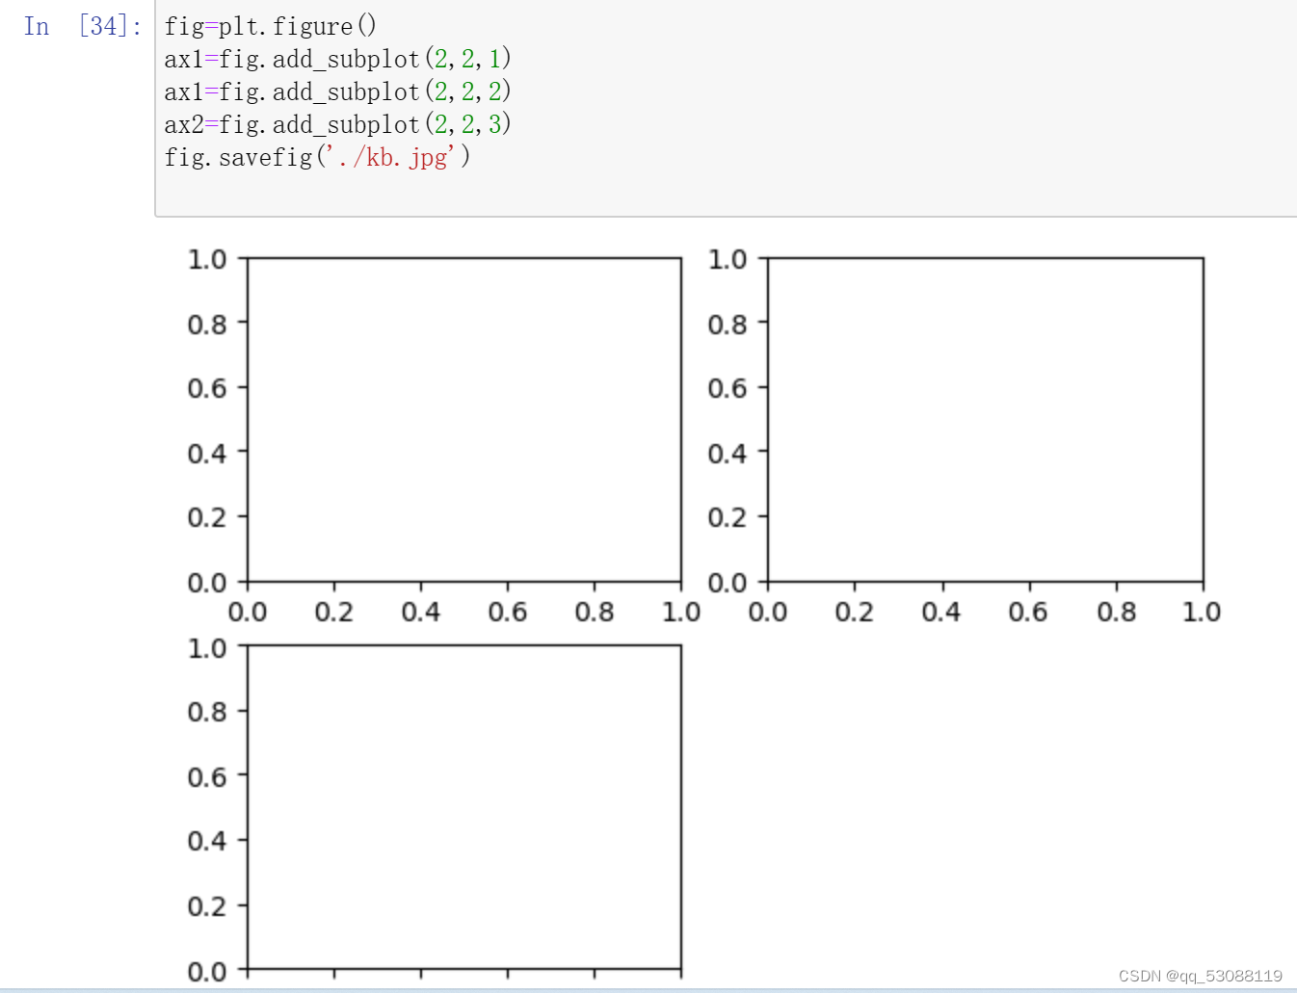Click the fig.savefig('./kb.jpg') line
Image resolution: width=1297 pixels, height=993 pixels.
[x=317, y=157]
